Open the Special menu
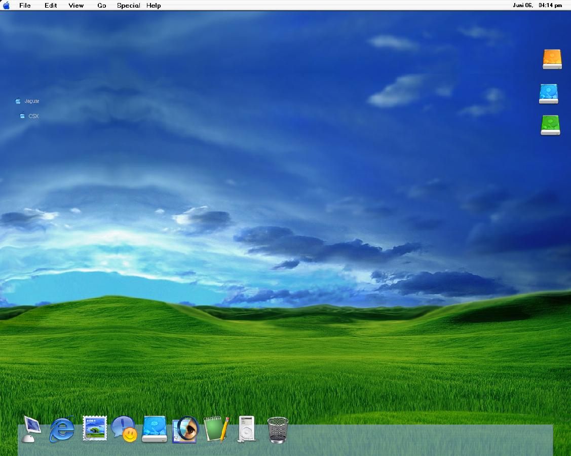This screenshot has width=571, height=456. [x=129, y=6]
